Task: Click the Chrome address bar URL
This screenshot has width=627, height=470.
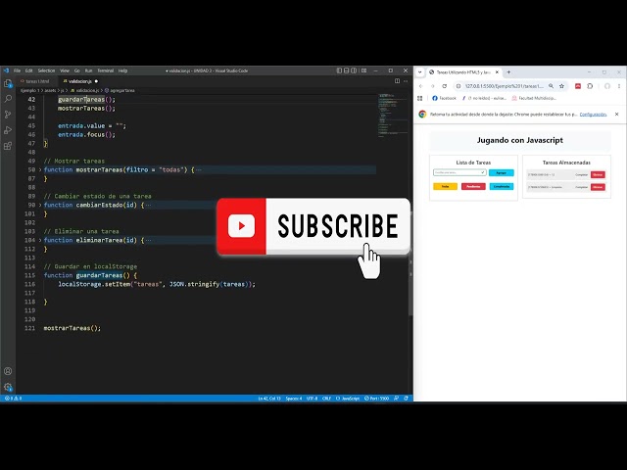Action: (504, 86)
